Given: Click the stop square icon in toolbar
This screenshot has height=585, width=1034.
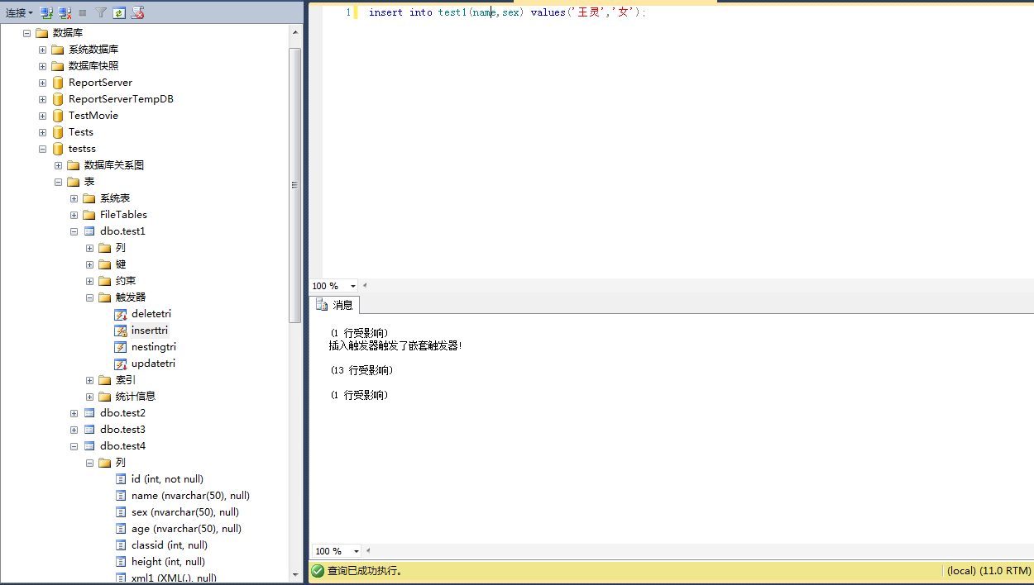Looking at the screenshot, I should (x=83, y=12).
